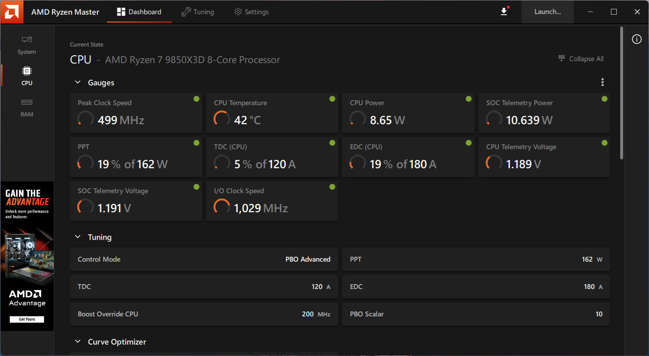Screen dimensions: 649x356
Task: Open the RAM sidebar section
Action: (27, 108)
